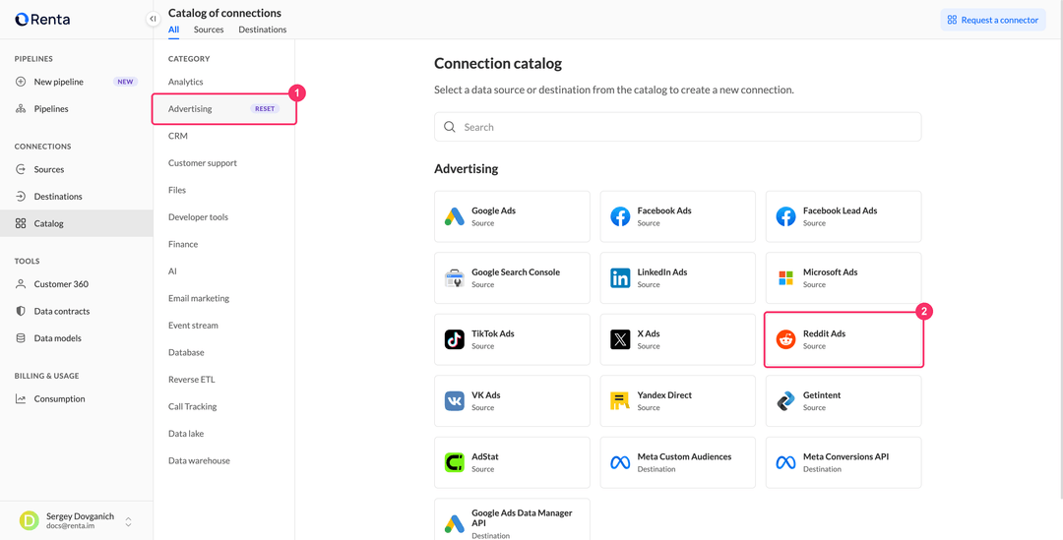Filter by Data warehouse category
Screen dimensions: 1063x540
click(x=199, y=460)
